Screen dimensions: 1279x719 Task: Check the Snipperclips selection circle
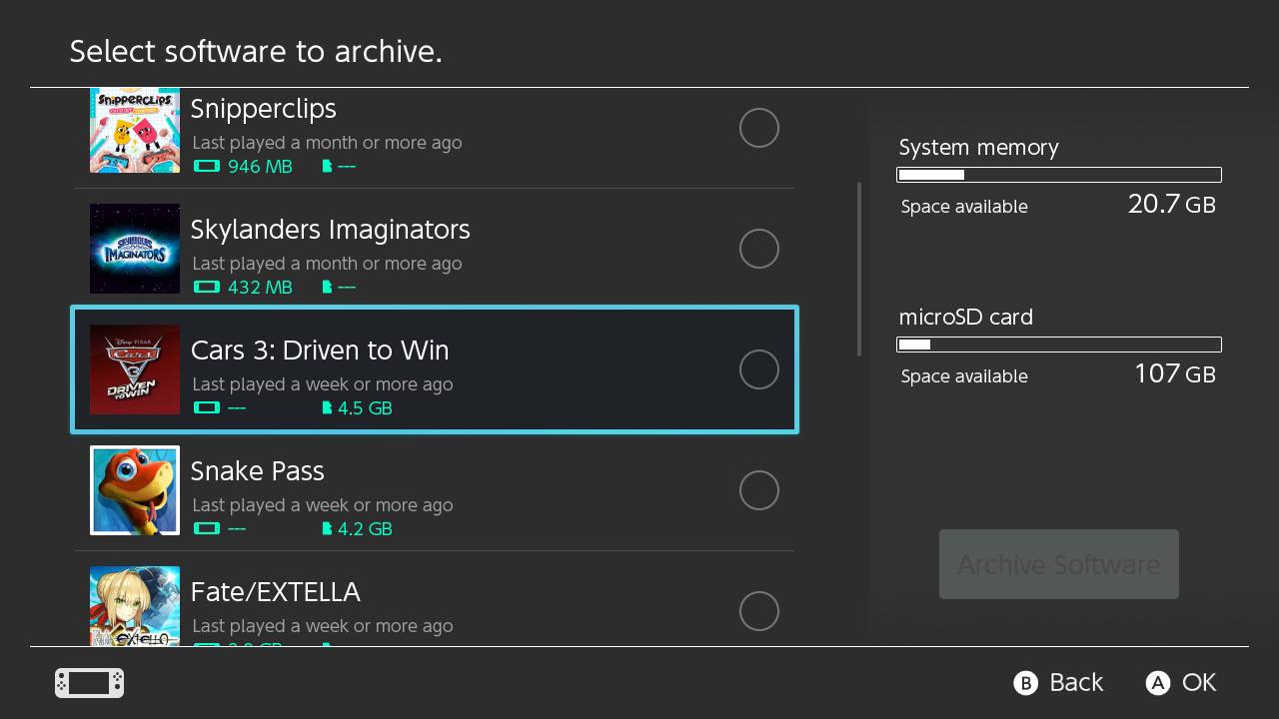pyautogui.click(x=759, y=127)
